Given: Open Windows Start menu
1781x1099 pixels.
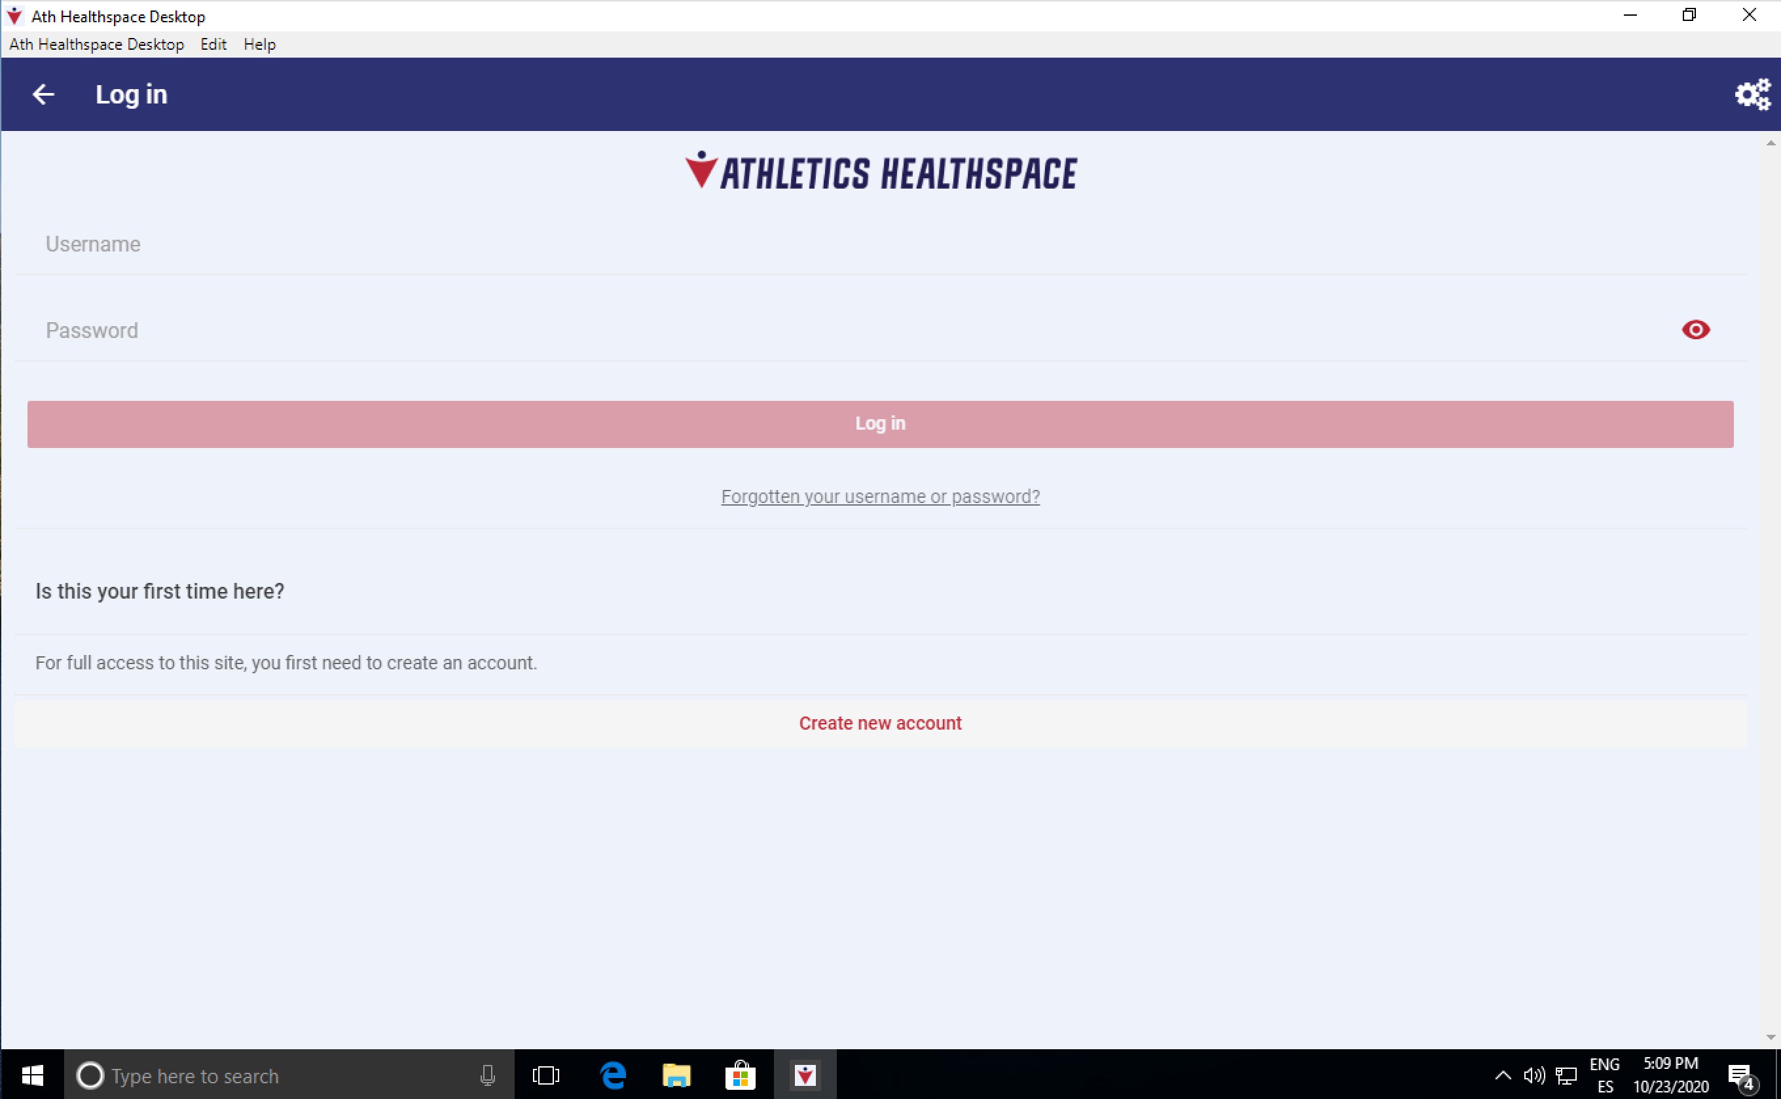Looking at the screenshot, I should (32, 1075).
